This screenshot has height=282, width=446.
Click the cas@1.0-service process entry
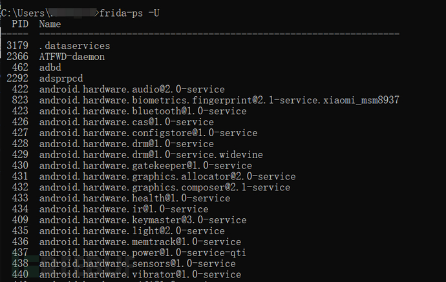tap(126, 123)
